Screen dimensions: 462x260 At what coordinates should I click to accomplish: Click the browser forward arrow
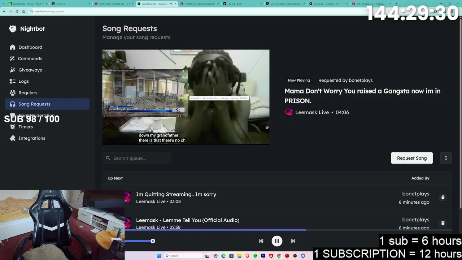[x=10, y=11]
